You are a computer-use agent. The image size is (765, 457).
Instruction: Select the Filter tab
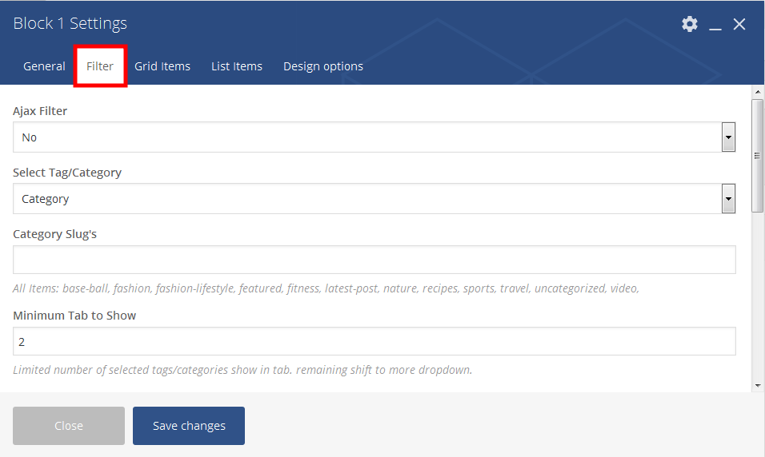[x=100, y=66]
